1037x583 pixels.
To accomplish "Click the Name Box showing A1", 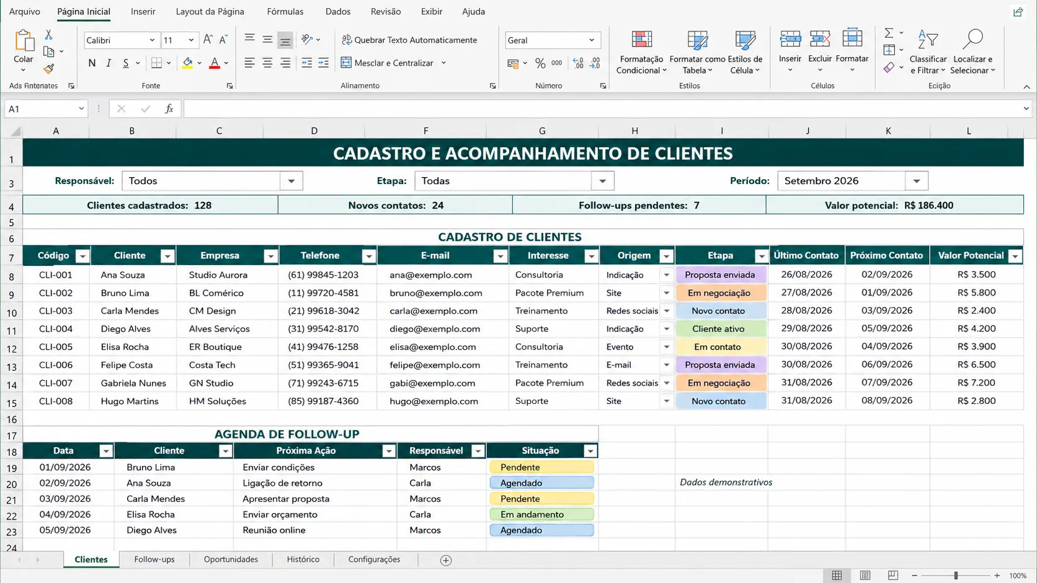I will pos(45,109).
